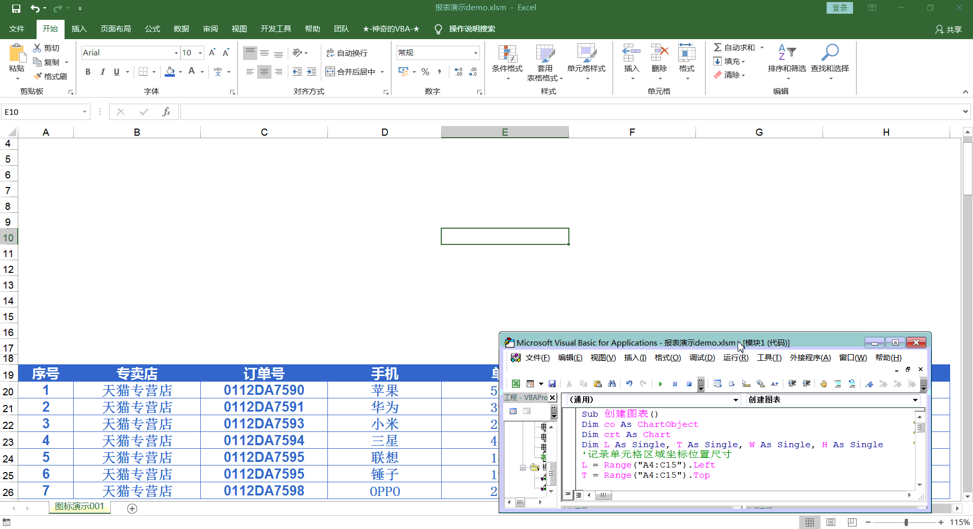
Task: Click the fill color paint bucket swatch
Action: 170,72
